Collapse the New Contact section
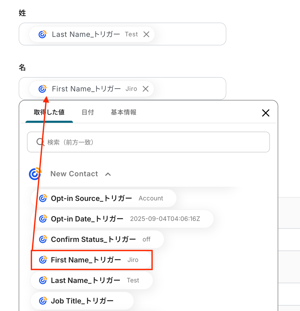The image size is (300, 311). (108, 174)
